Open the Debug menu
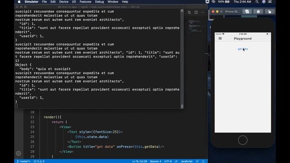The width and height of the screenshot is (290, 163). [99, 2]
